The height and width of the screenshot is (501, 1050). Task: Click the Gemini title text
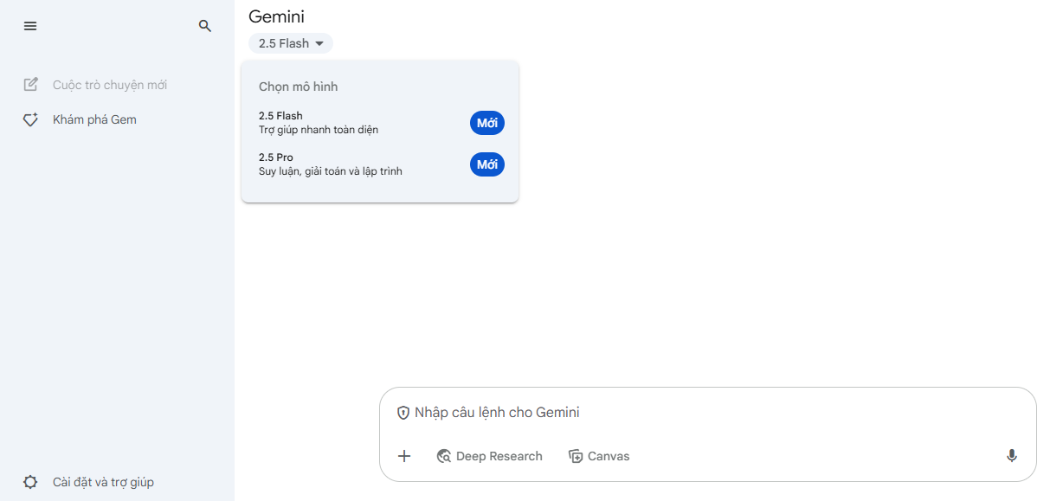(x=276, y=16)
